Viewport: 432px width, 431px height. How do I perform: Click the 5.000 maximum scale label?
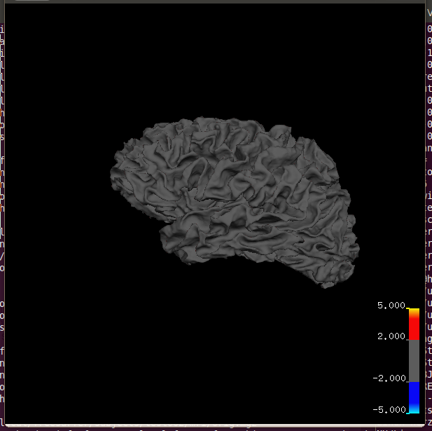[x=391, y=306]
